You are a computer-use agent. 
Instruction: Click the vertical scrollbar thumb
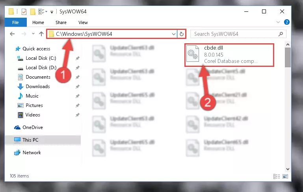click(288, 57)
